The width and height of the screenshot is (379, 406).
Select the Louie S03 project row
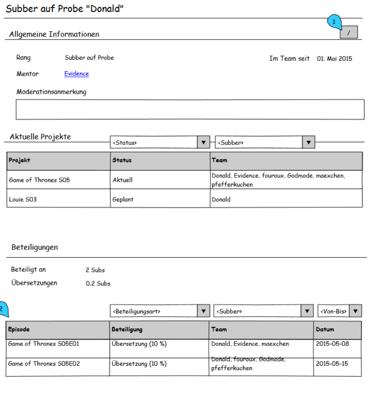click(58, 199)
